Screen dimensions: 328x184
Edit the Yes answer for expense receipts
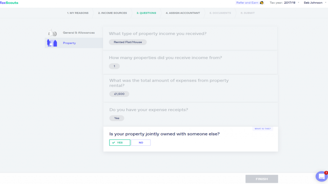pyautogui.click(x=117, y=118)
